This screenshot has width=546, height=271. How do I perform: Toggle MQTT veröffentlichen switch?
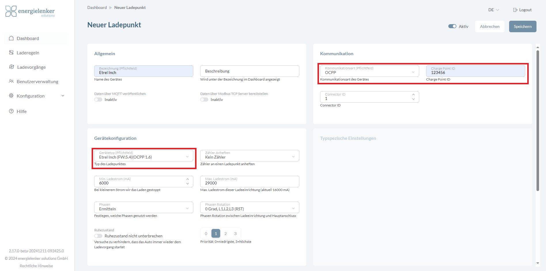tap(98, 100)
